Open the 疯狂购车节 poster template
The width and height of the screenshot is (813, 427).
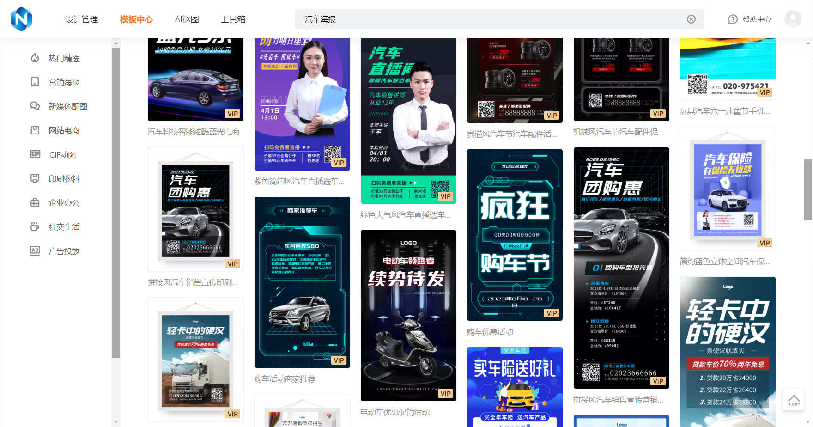point(515,234)
